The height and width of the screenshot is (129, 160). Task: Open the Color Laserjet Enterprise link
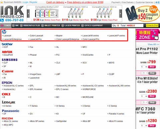coord(67,39)
